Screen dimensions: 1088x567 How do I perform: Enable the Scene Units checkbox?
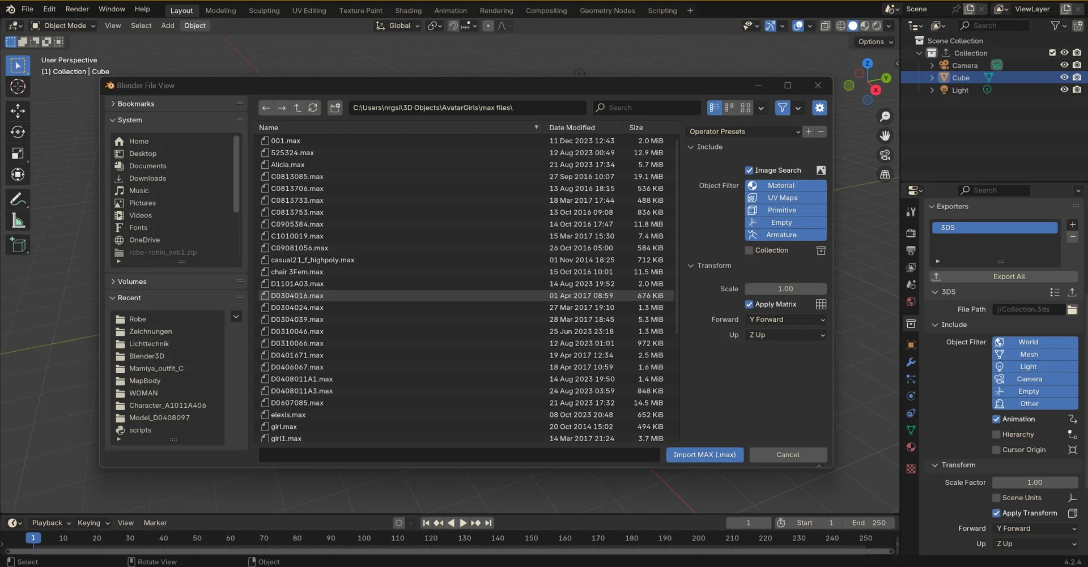pos(996,498)
